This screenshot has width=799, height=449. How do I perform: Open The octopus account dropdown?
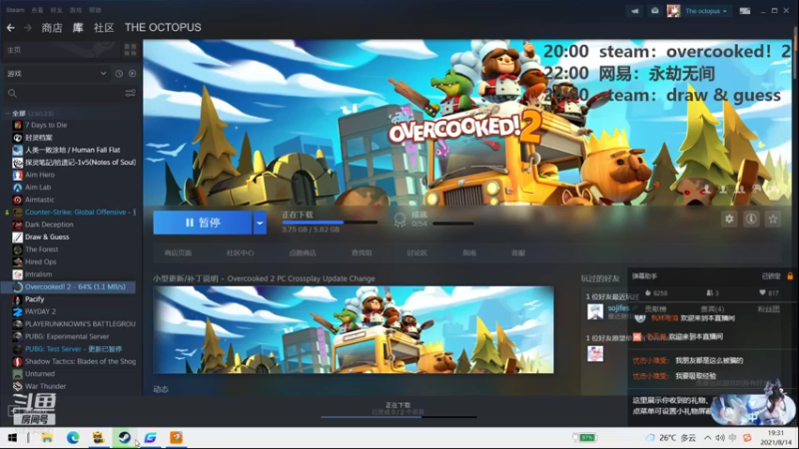click(x=706, y=11)
